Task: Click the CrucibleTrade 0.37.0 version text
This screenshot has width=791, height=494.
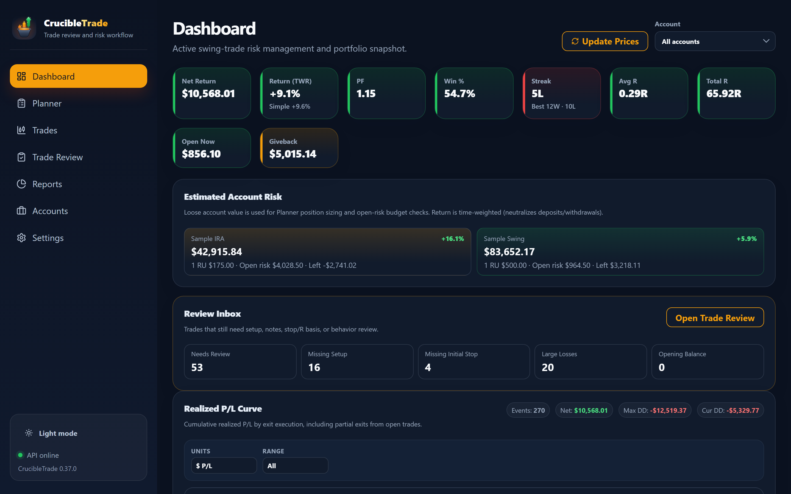Action: click(48, 468)
